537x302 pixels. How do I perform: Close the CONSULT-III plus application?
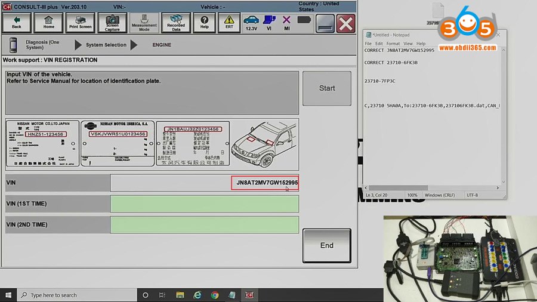(x=345, y=24)
